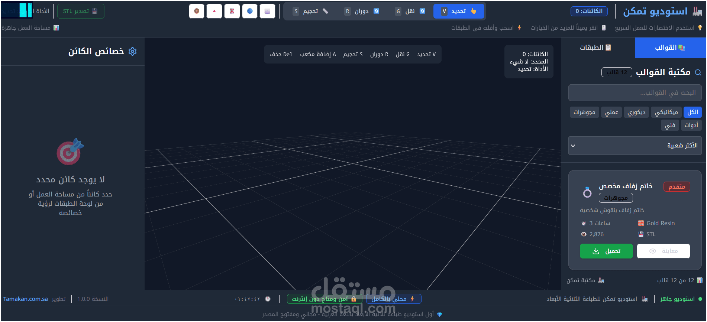Viewport: 707px width, 322px height.
Task: Select the أدوات category filter
Action: tap(691, 125)
